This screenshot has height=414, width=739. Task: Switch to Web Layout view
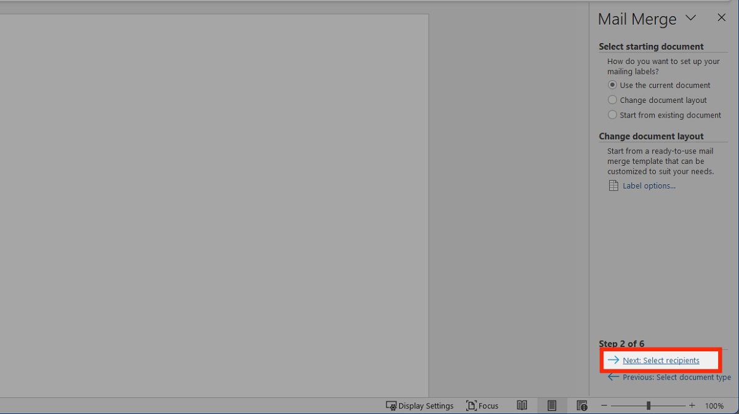pyautogui.click(x=581, y=405)
